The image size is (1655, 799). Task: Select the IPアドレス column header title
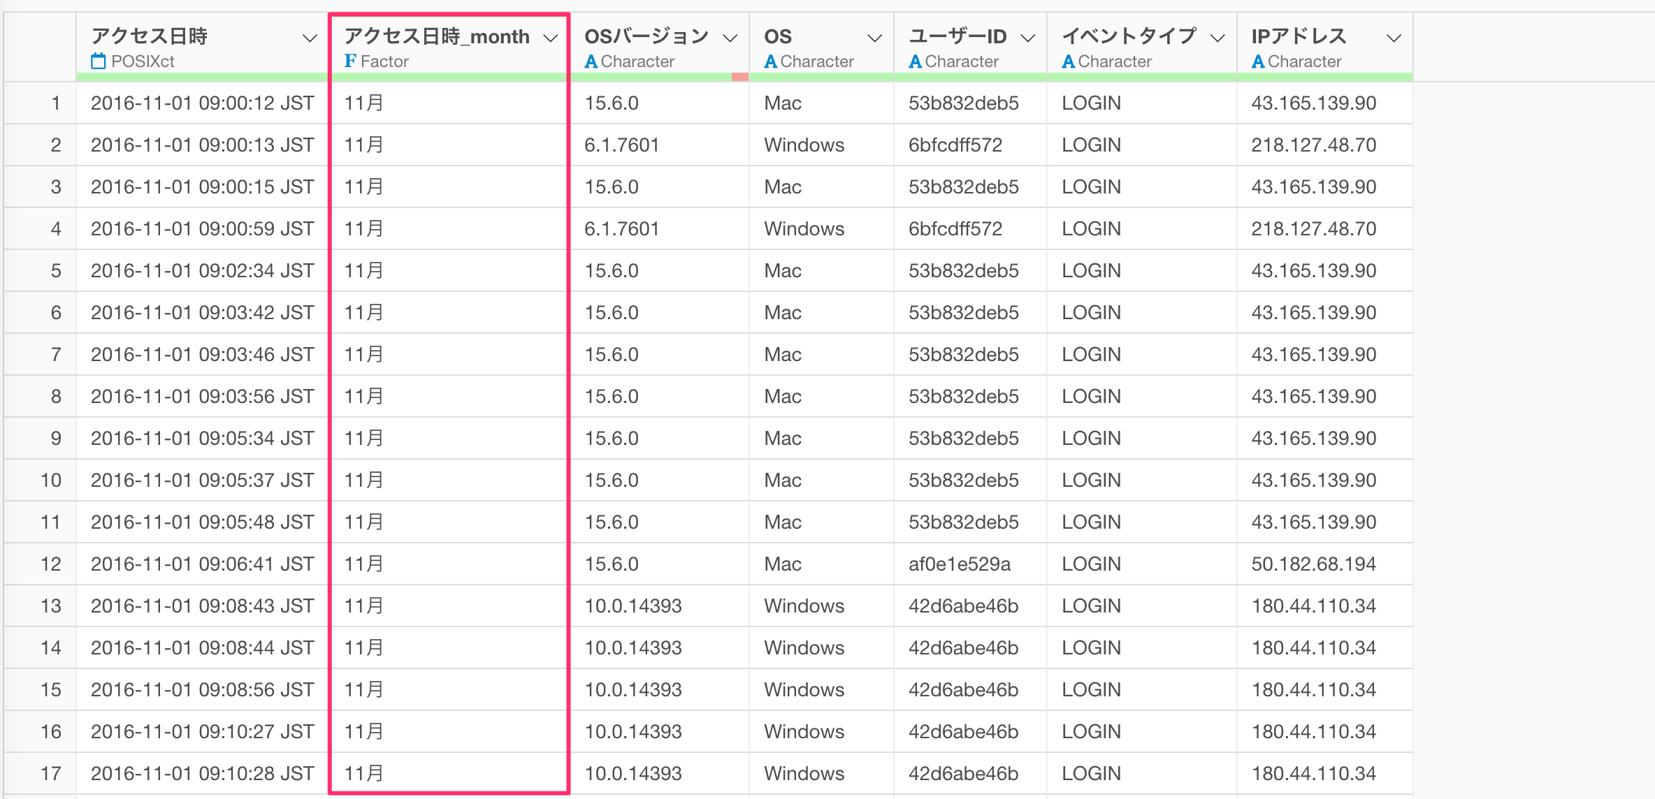pos(1299,36)
